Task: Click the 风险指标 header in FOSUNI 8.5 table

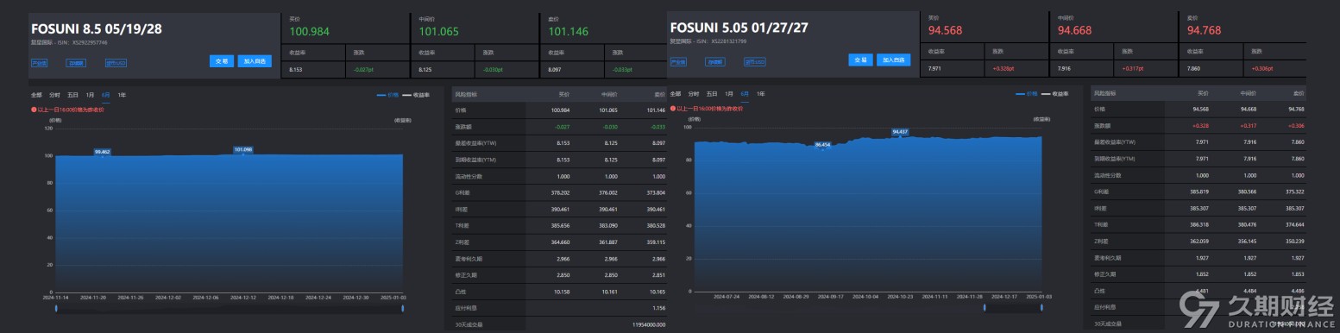Action: pyautogui.click(x=465, y=94)
